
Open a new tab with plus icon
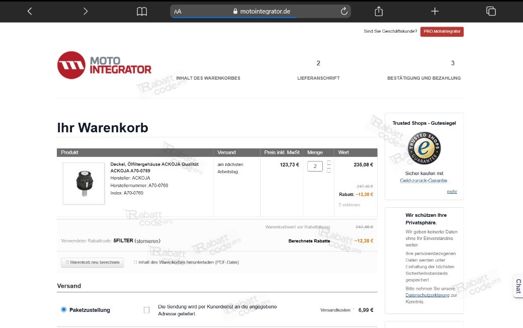click(x=434, y=12)
